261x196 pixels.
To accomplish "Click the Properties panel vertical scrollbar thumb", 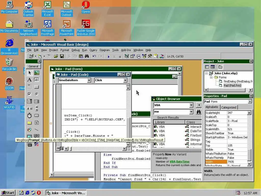I will [249, 155].
